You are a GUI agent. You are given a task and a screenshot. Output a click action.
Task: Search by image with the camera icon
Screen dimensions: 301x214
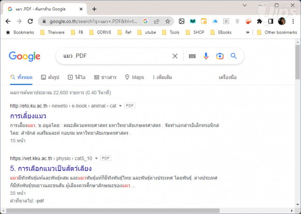(x=220, y=56)
